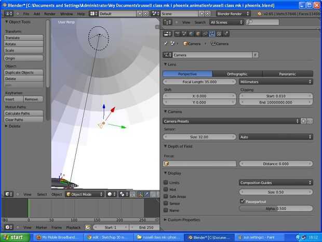Viewport: 322px width, 242px height.
Task: Remove camera preset with minus button
Action: click(x=310, y=121)
